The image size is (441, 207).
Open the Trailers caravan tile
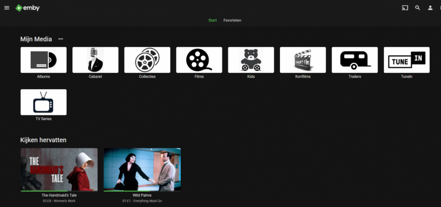355,60
